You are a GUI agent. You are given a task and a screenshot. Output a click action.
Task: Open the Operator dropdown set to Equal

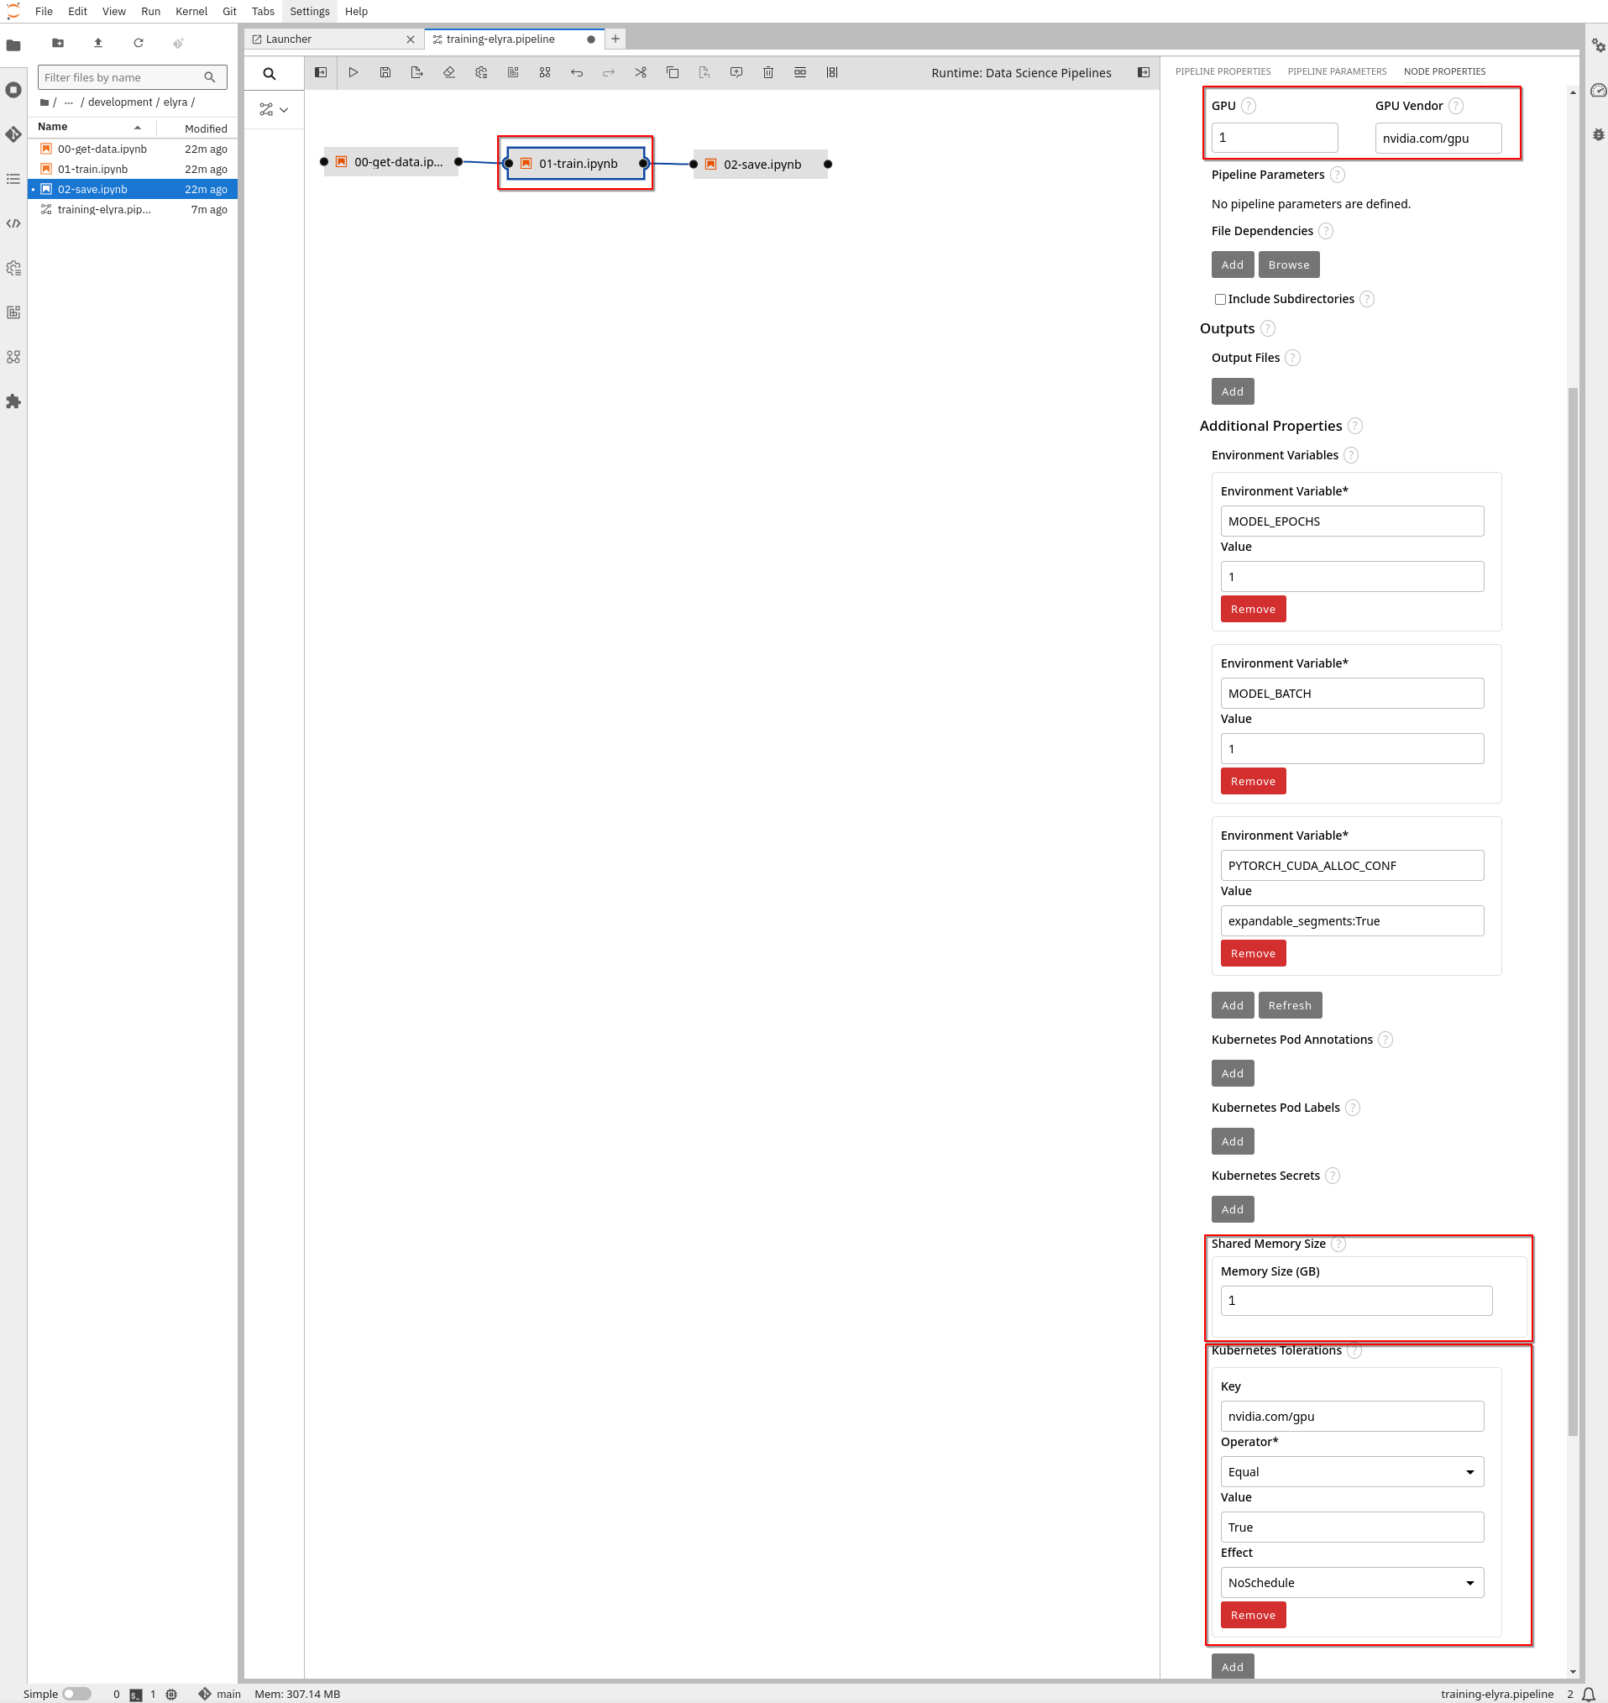tap(1352, 1472)
